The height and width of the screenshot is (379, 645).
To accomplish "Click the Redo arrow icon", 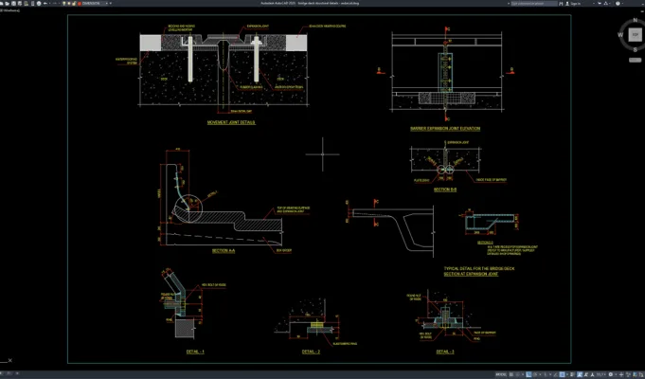I will [55, 3].
